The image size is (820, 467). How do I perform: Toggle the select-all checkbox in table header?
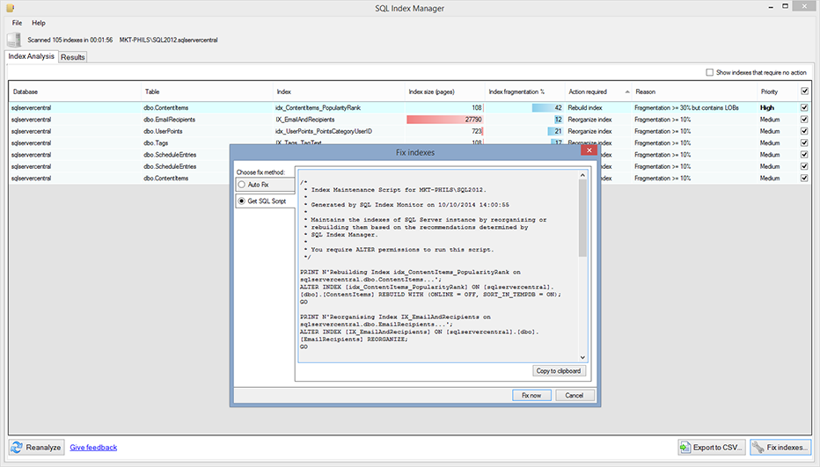click(x=804, y=91)
